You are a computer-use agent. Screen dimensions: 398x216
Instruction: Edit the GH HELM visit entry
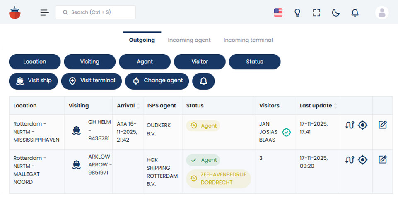point(383,125)
